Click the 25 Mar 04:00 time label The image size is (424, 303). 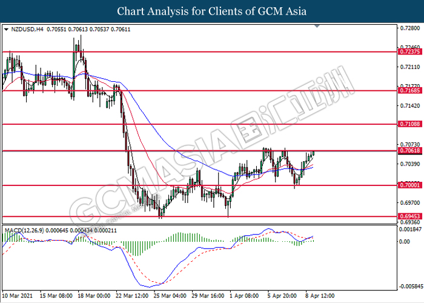170,296
